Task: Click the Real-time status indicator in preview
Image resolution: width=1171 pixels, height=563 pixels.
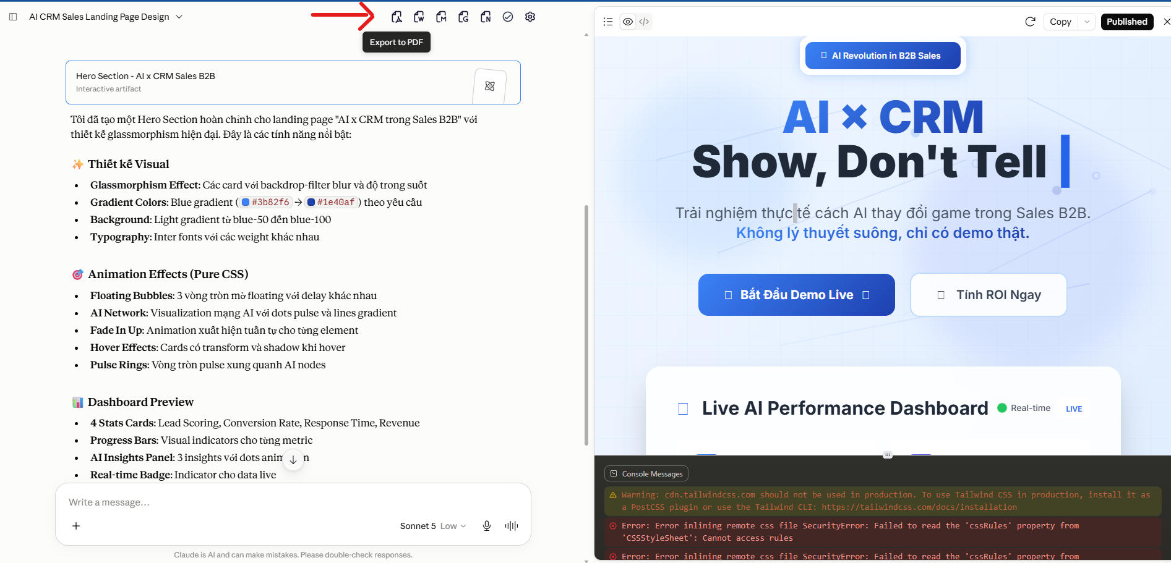Action: tap(1024, 408)
